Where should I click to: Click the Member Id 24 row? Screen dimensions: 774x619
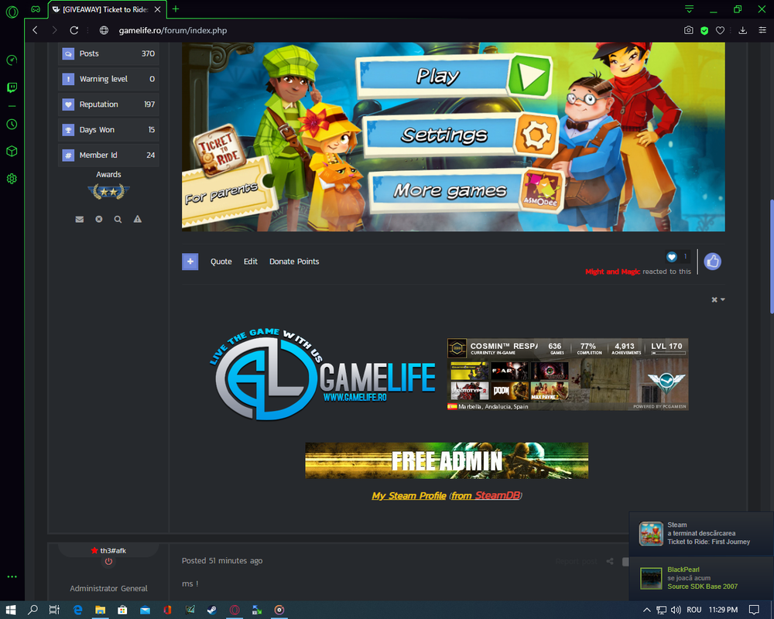point(108,155)
